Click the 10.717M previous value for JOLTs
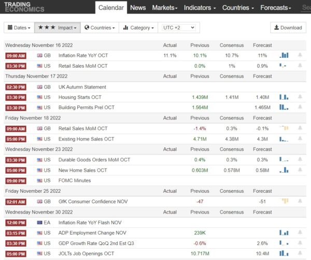311x260 pixels. (x=200, y=253)
